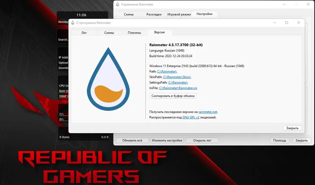Click the Rainmeter icon in Manage window title bar
The image size is (315, 185).
117,4
